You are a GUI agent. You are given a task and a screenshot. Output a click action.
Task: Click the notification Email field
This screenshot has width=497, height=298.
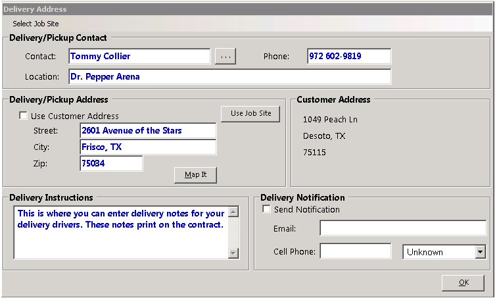click(x=402, y=228)
